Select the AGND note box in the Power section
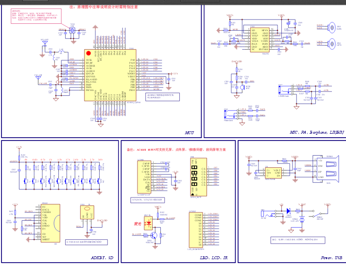346x266 pixels. (298, 240)
